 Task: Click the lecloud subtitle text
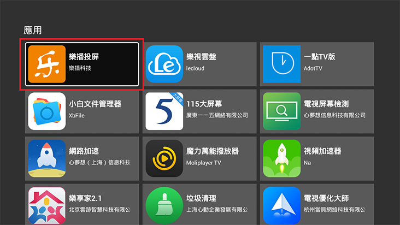(195, 68)
